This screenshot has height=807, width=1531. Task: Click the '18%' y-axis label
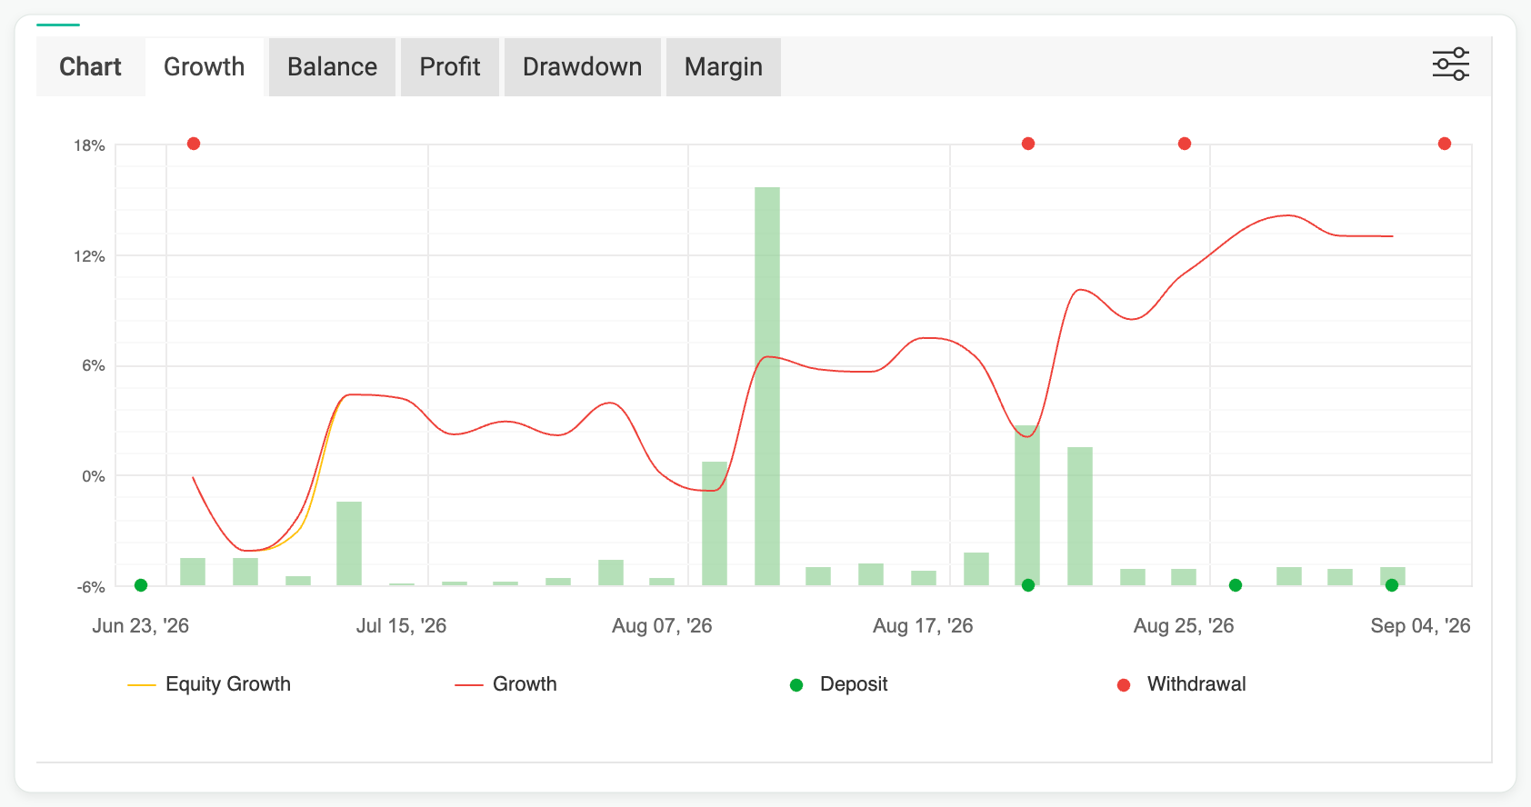click(x=89, y=145)
